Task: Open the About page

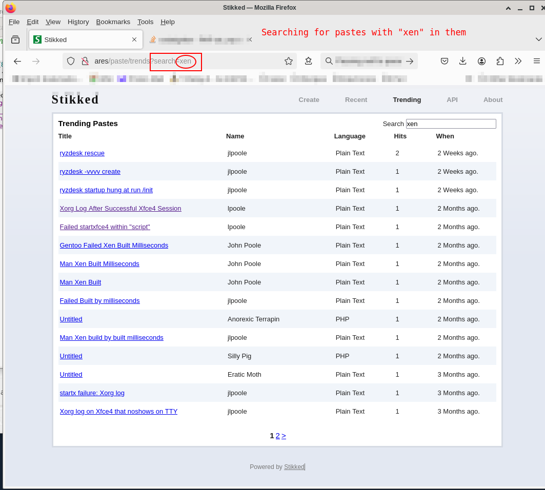Action: point(493,100)
